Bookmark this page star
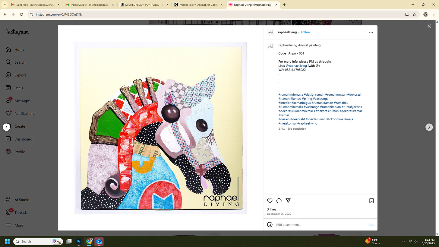439x247 pixels. 414,14
